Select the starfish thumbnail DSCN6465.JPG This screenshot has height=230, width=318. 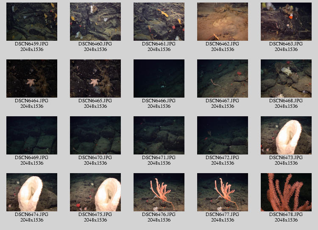(95, 79)
